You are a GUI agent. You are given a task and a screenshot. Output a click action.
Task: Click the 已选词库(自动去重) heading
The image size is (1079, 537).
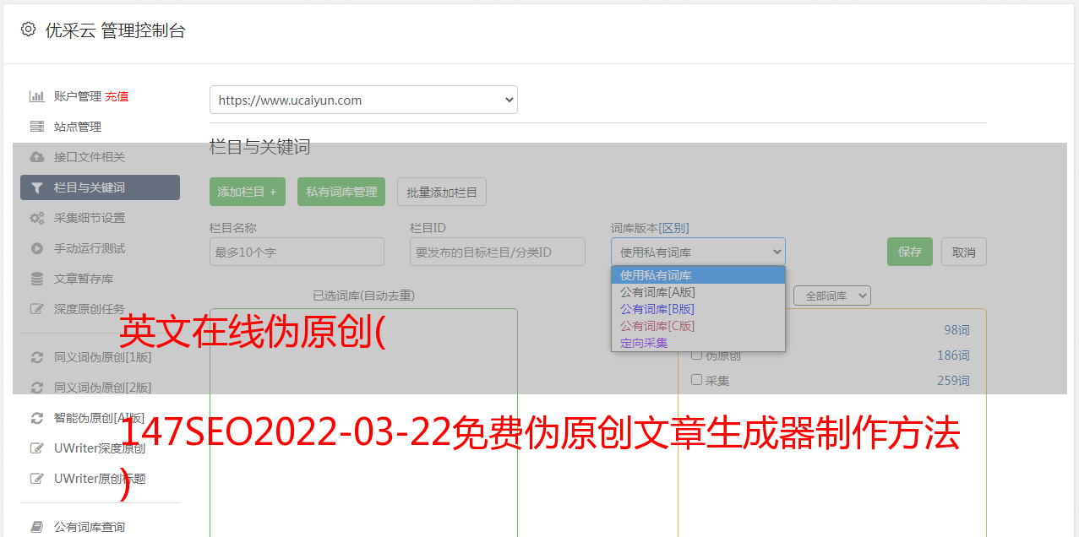363,296
